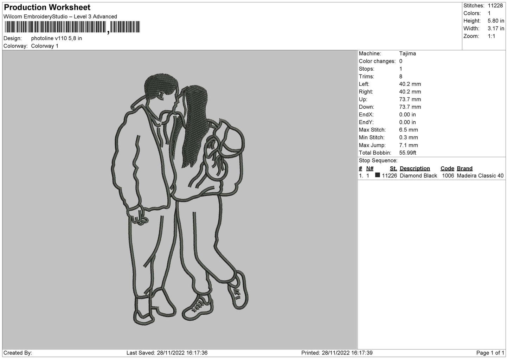Click thread code 1006
The image size is (508, 359).
(448, 176)
